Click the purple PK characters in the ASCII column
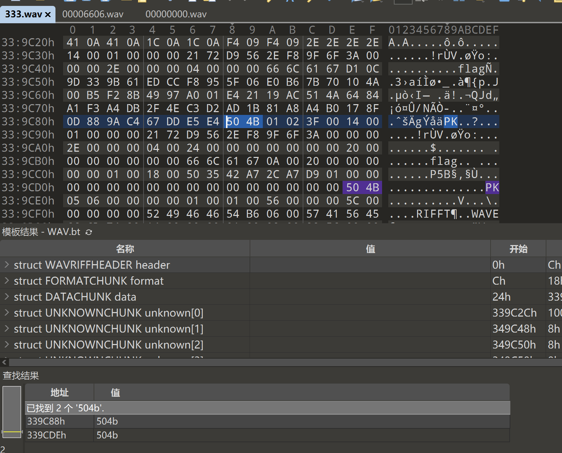562x453 pixels. click(492, 187)
